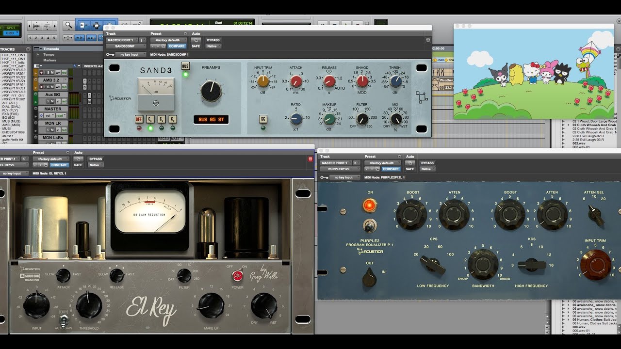
Task: Click the El Rey DRY/WET knob
Action: pos(264,305)
